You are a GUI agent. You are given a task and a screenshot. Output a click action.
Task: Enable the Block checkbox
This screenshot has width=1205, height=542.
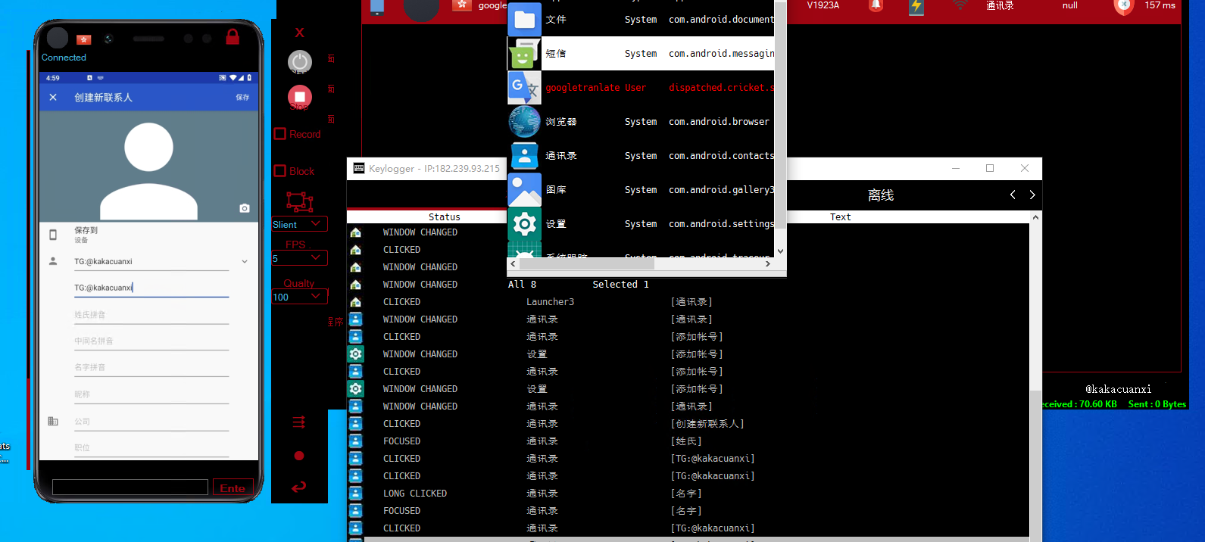click(279, 171)
